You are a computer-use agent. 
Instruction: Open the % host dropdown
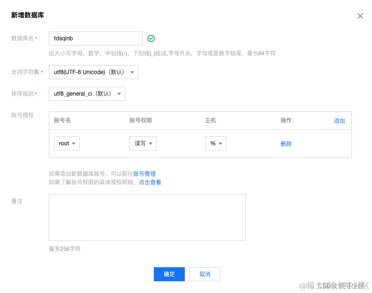pos(216,143)
